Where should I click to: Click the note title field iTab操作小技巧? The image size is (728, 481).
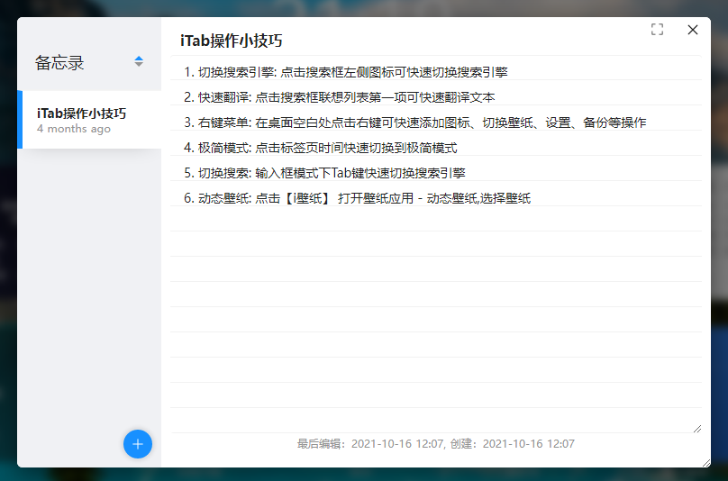[232, 41]
